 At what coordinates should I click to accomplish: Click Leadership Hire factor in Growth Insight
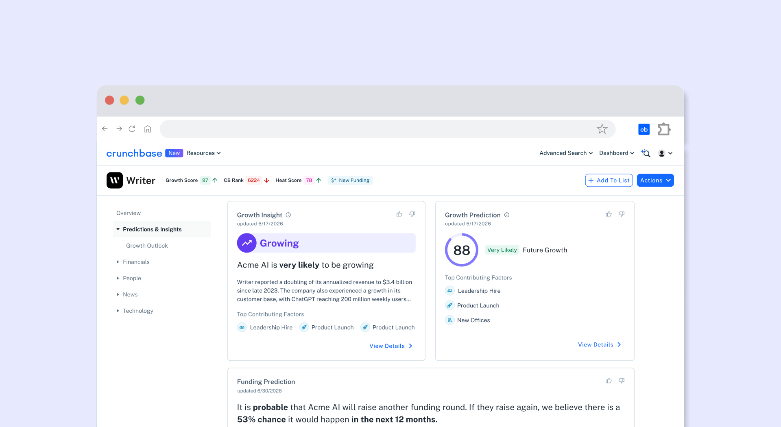click(x=265, y=327)
